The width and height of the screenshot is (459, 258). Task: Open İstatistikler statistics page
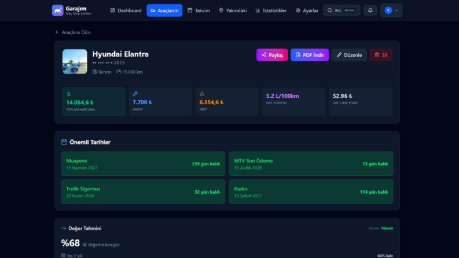tap(271, 10)
